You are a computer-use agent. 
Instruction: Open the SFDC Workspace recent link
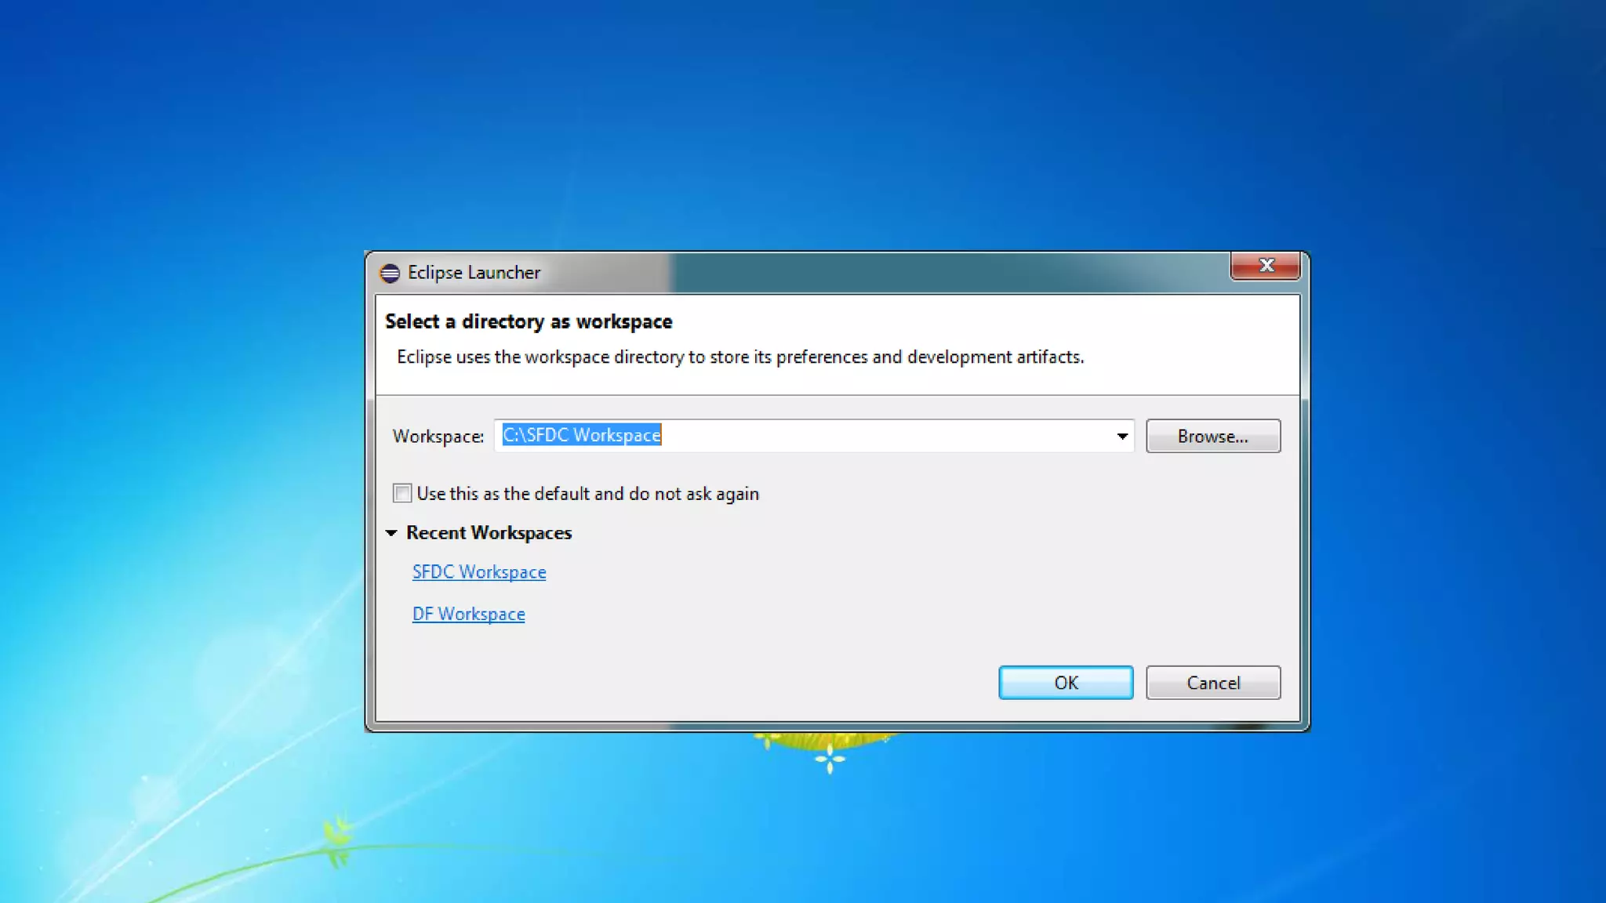478,572
